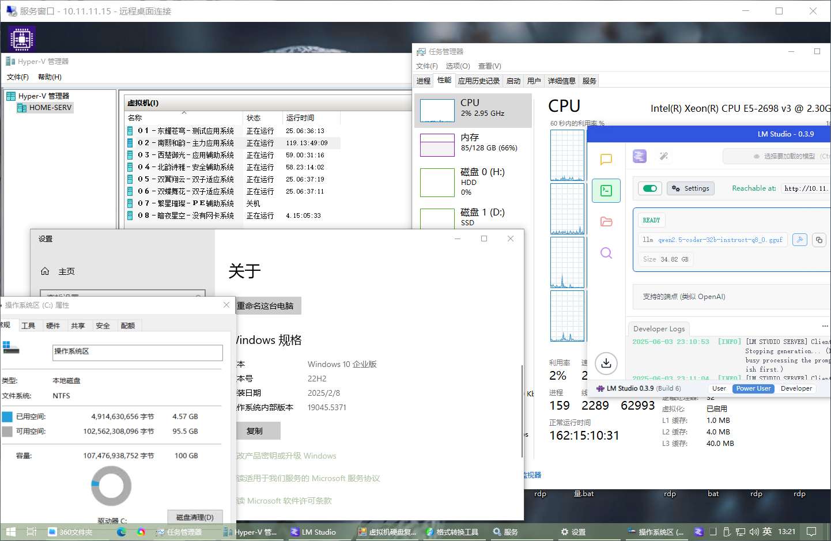Switch LM Studio mode to Power User

[753, 388]
